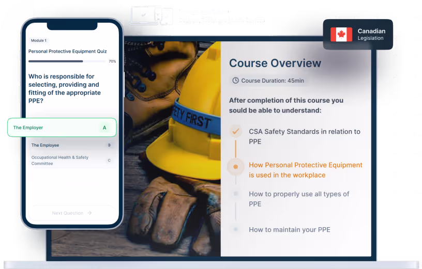Click the Canadian flag icon
422x269 pixels.
coord(341,35)
